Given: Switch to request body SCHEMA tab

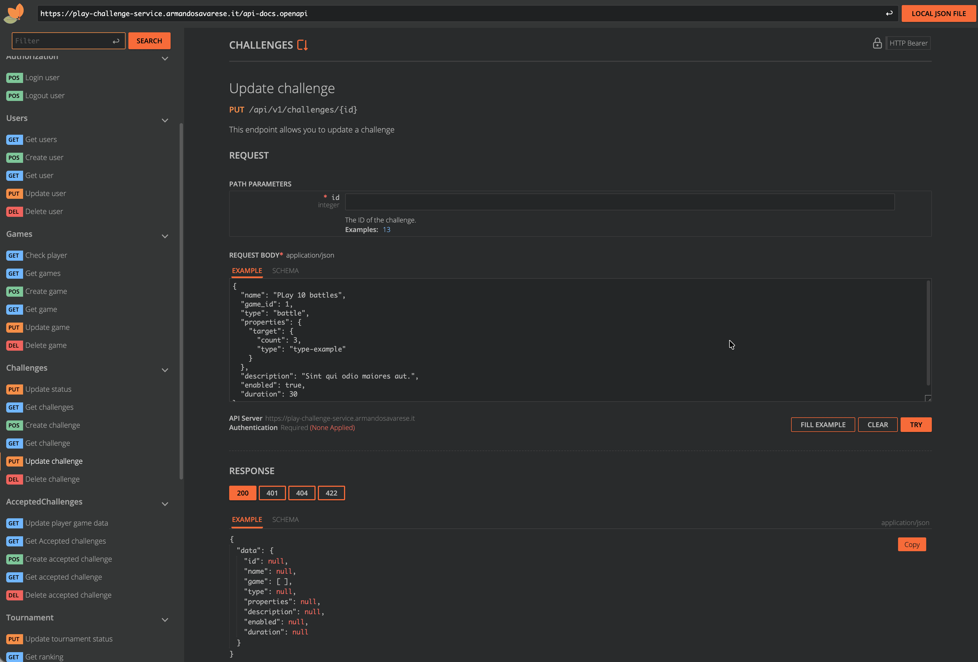Looking at the screenshot, I should pos(285,271).
